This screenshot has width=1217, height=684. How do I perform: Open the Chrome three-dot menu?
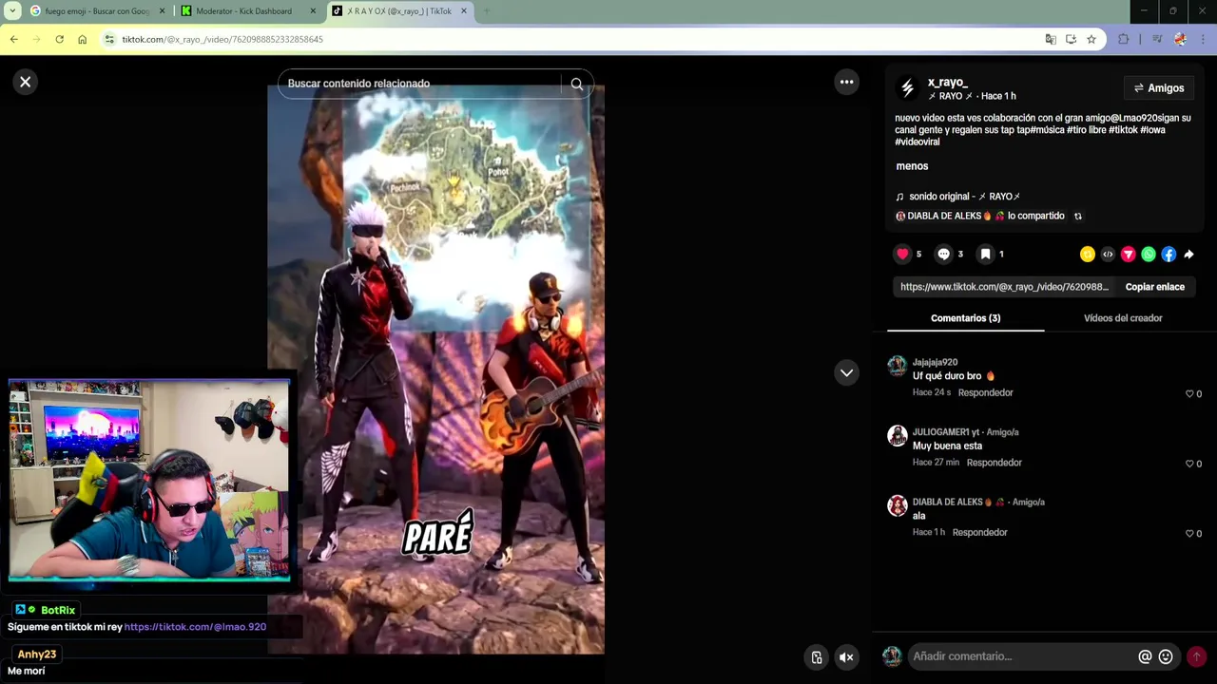(x=1203, y=39)
